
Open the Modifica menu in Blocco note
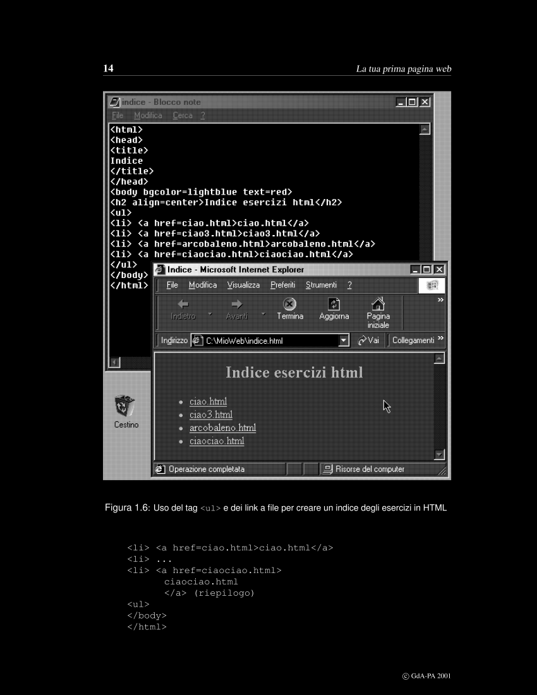(x=148, y=116)
